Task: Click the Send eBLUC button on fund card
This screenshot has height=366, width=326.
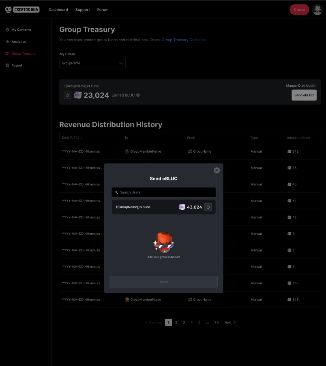Action: tap(304, 95)
